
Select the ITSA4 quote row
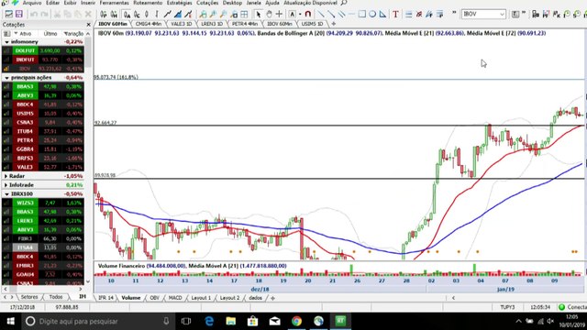click(x=43, y=247)
